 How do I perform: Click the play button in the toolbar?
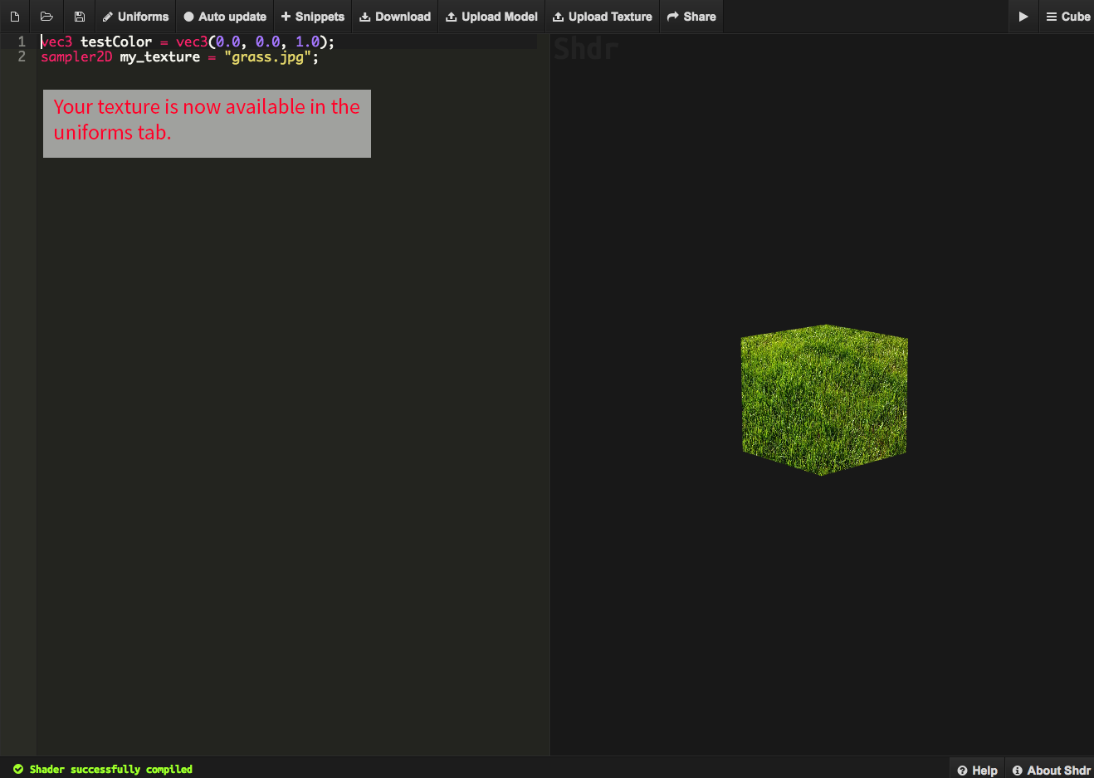[x=1023, y=17]
